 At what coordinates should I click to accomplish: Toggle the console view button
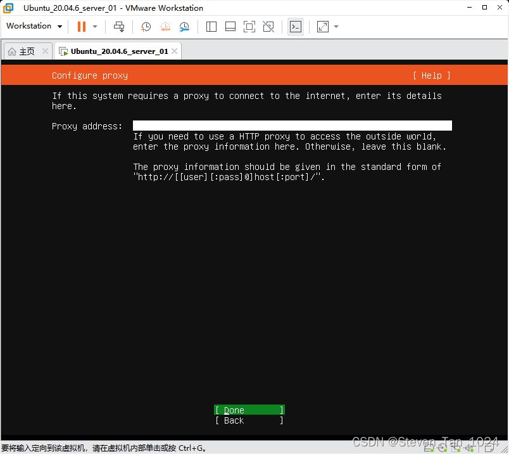coord(296,27)
